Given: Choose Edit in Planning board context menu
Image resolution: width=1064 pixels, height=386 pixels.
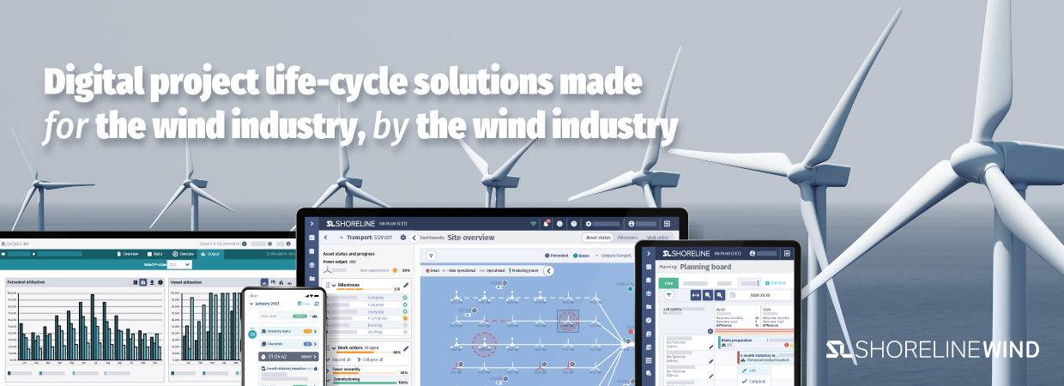Looking at the screenshot, I should coord(753,371).
